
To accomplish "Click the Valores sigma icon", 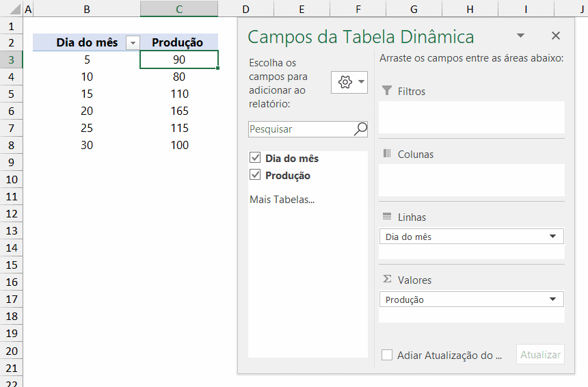I will (x=387, y=279).
